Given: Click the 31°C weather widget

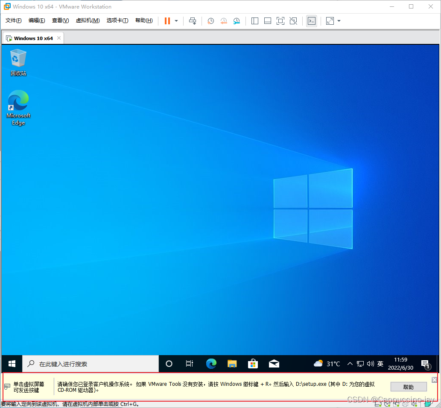Looking at the screenshot, I should coord(327,364).
